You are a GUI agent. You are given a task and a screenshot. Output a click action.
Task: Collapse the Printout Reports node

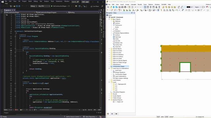pyautogui.click(x=109, y=100)
